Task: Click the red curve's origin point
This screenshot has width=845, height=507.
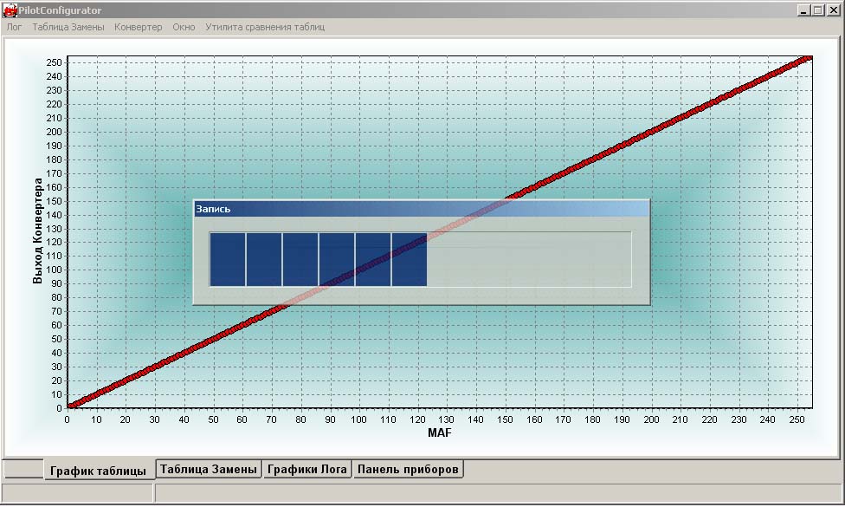Action: click(x=69, y=406)
